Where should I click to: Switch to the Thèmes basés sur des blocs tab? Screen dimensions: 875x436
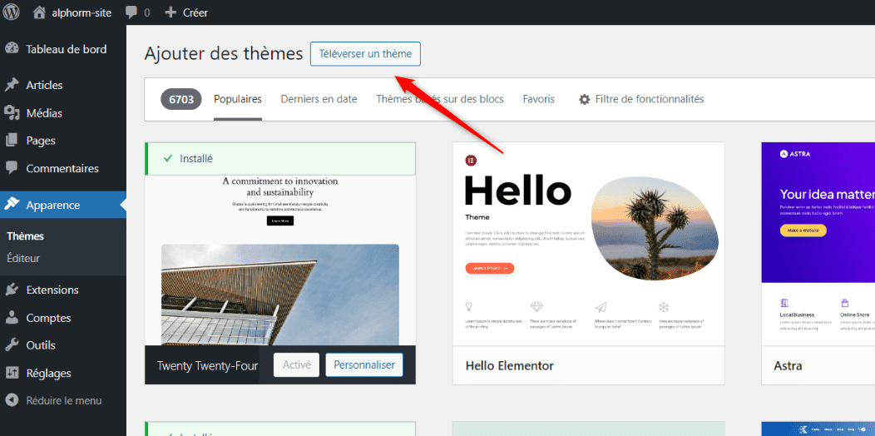pyautogui.click(x=440, y=99)
